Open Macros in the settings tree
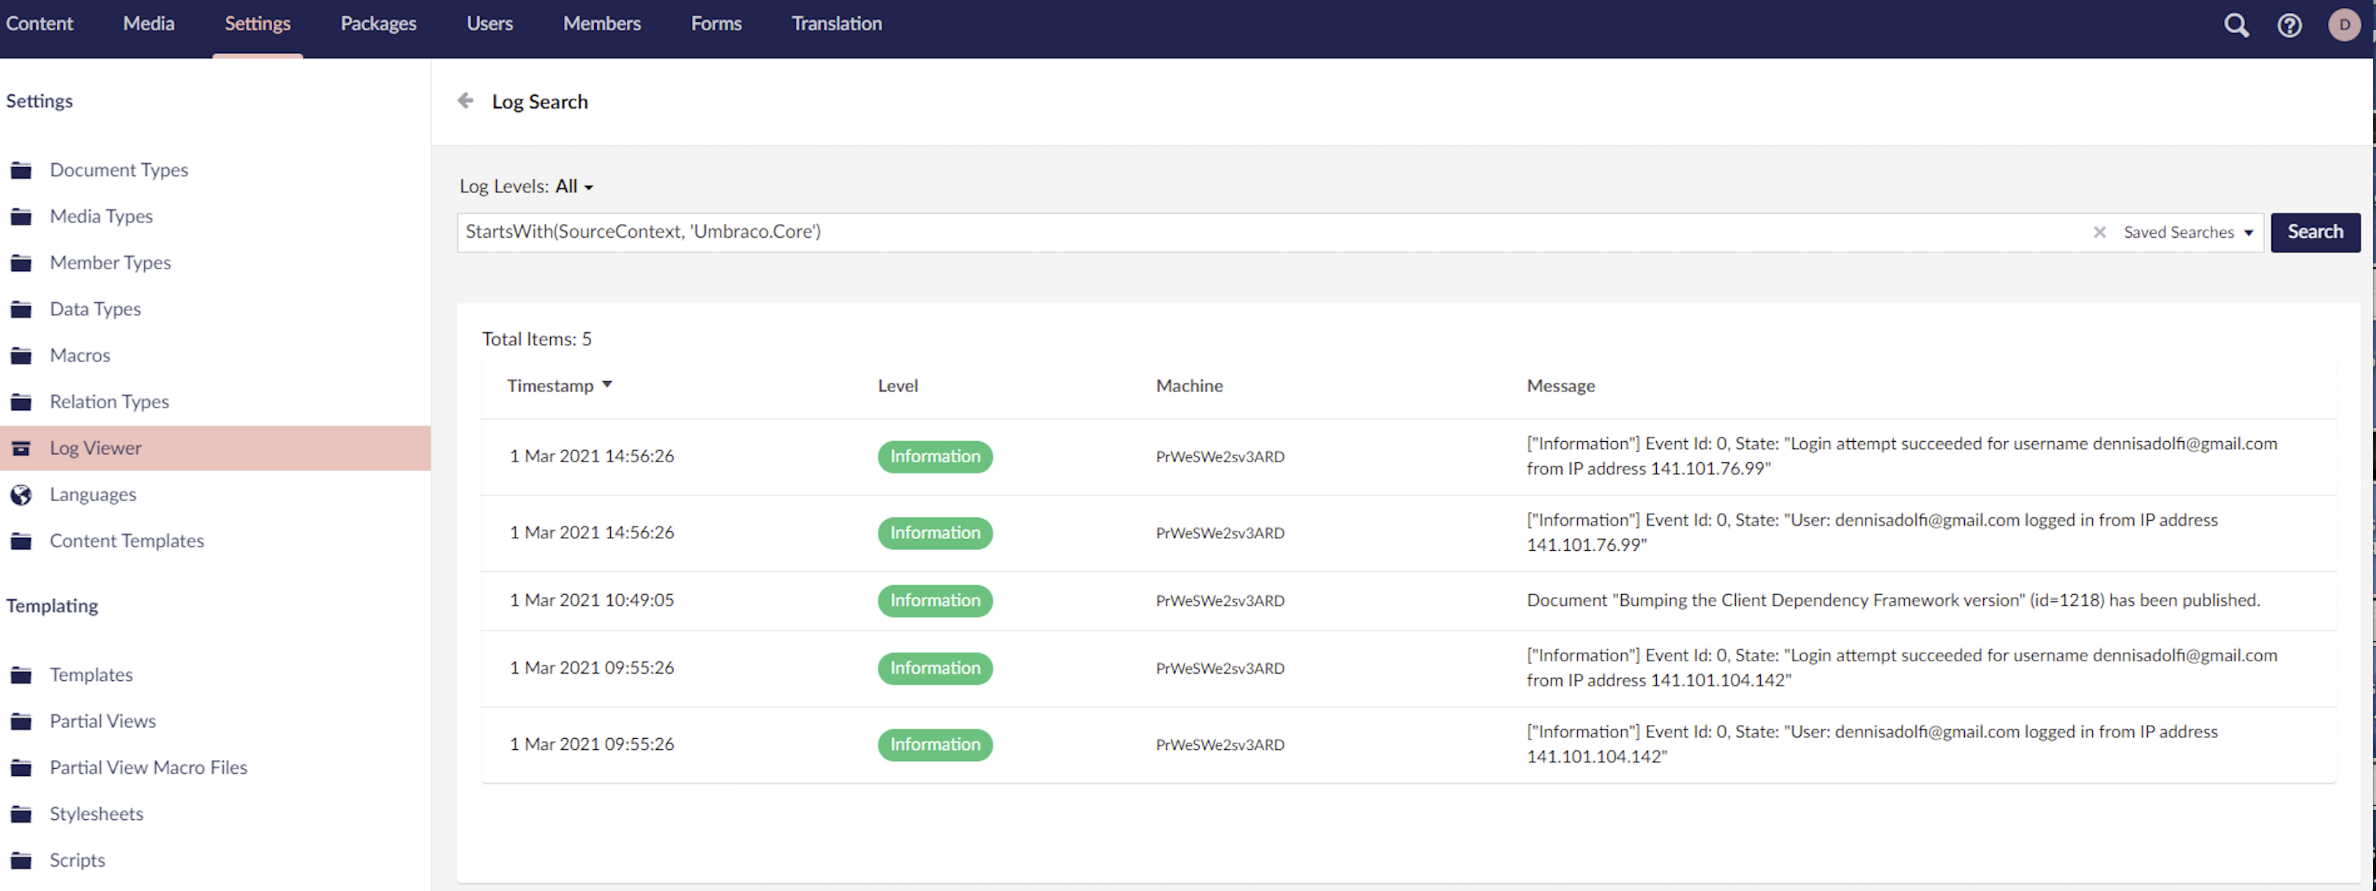The height and width of the screenshot is (891, 2376). click(80, 355)
